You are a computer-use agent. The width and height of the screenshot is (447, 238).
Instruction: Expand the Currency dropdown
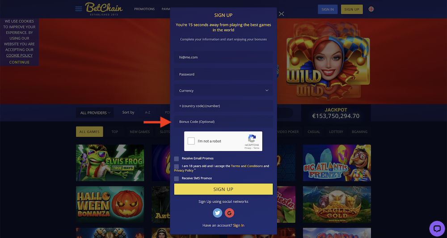(223, 90)
